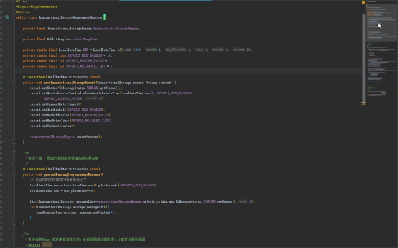Collapse the saveTransactionalMessageRecord method fold marker

[x=14, y=82]
